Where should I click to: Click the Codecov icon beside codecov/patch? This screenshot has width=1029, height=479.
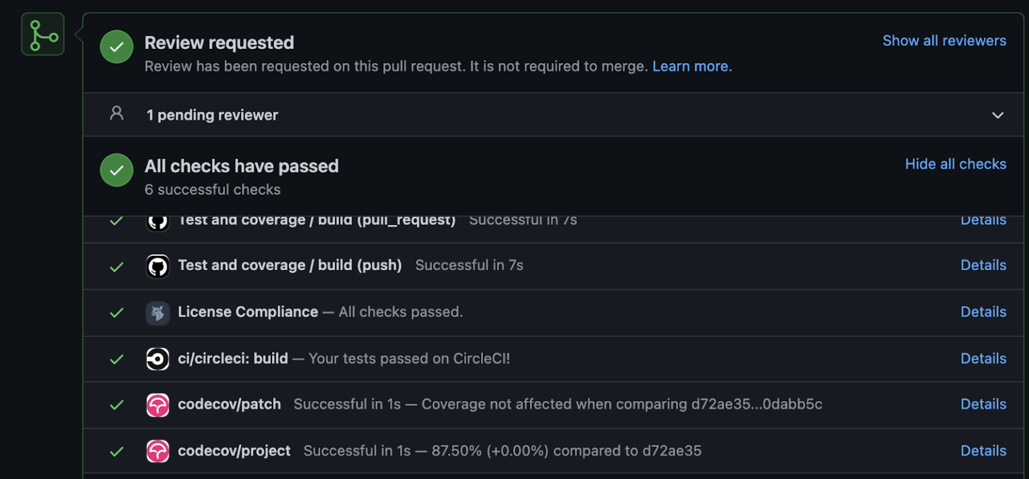[x=157, y=405]
